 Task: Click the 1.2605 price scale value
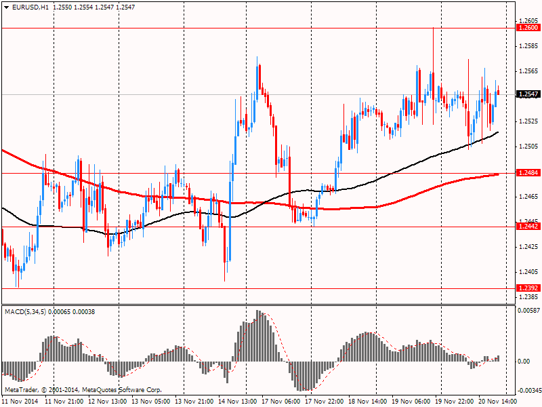click(x=529, y=21)
